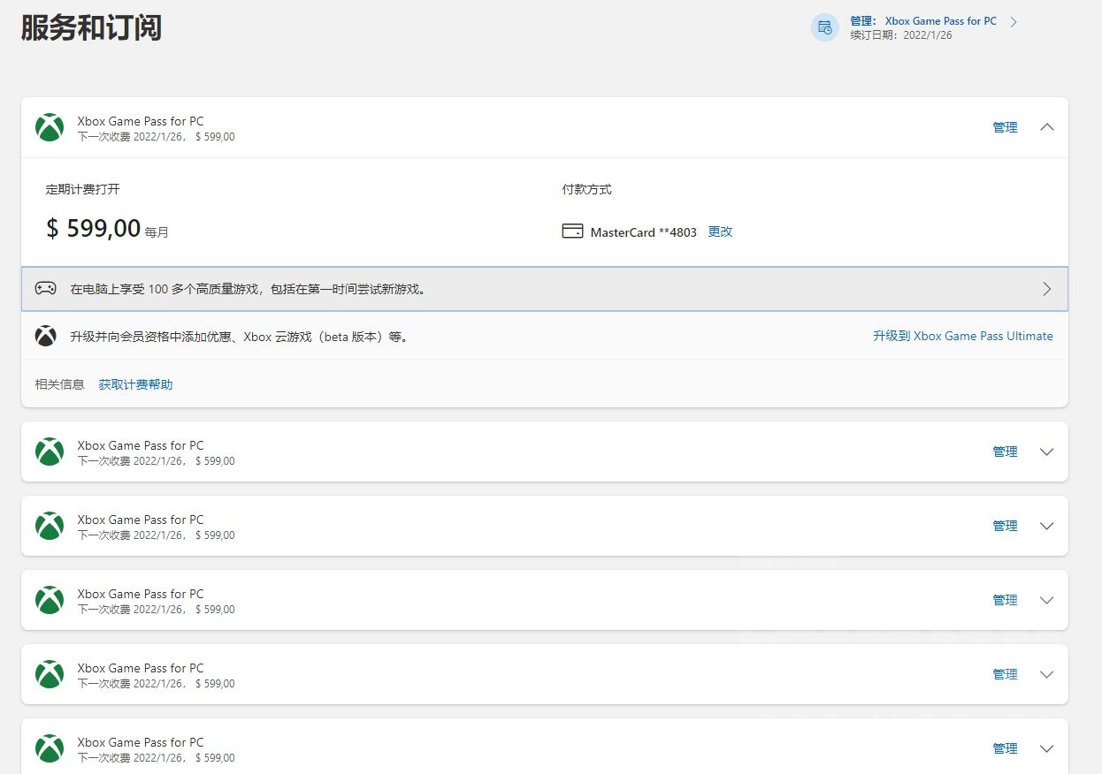This screenshot has height=774, width=1102.
Task: Click 更改 to change the payment method
Action: point(720,231)
